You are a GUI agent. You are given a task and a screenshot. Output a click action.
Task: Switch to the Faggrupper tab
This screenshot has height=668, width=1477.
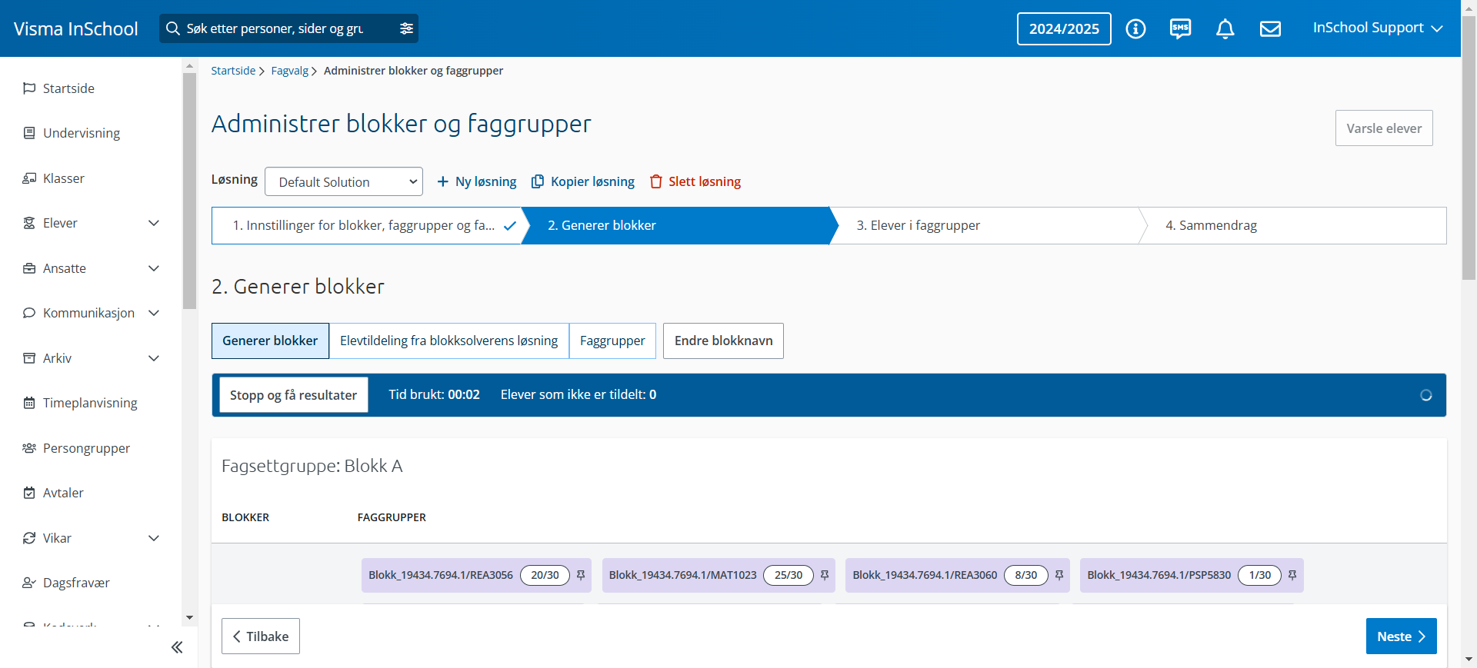(x=612, y=341)
